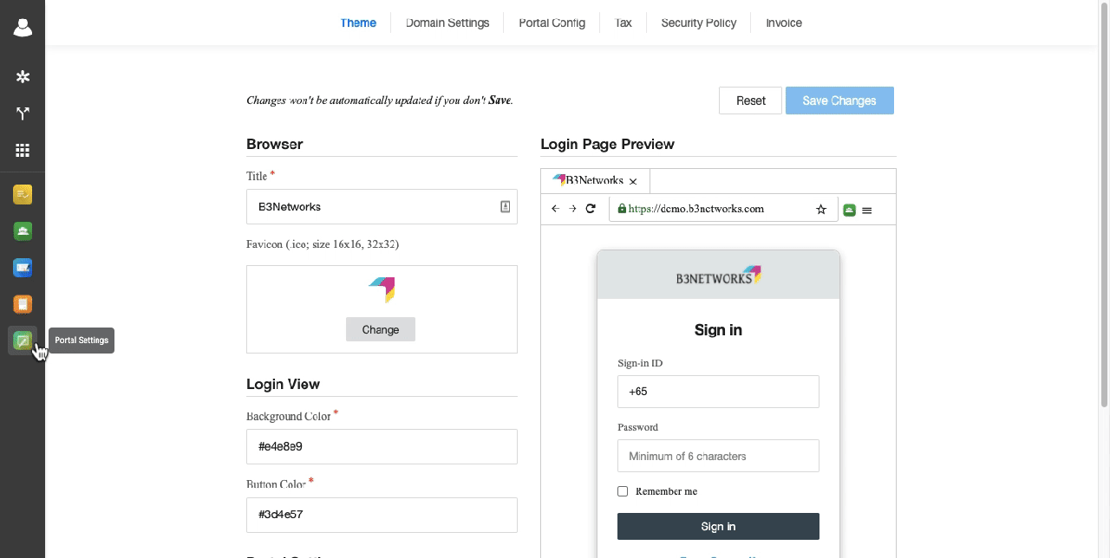Click the contact card icon in Title field
Image resolution: width=1110 pixels, height=558 pixels.
(505, 206)
